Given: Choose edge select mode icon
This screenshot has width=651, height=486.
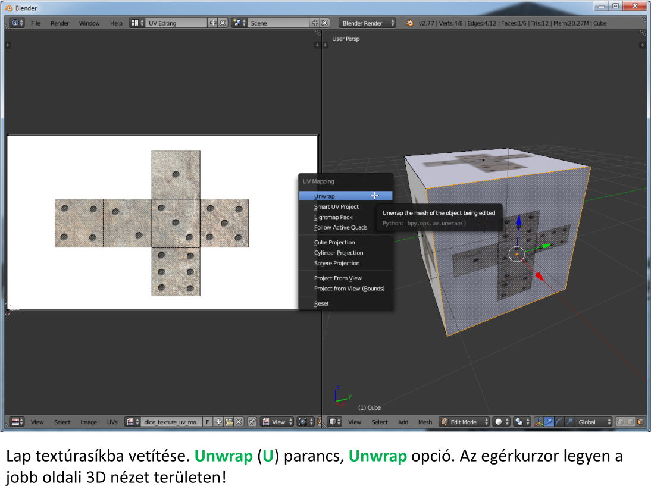Looking at the screenshot, I should [630, 422].
